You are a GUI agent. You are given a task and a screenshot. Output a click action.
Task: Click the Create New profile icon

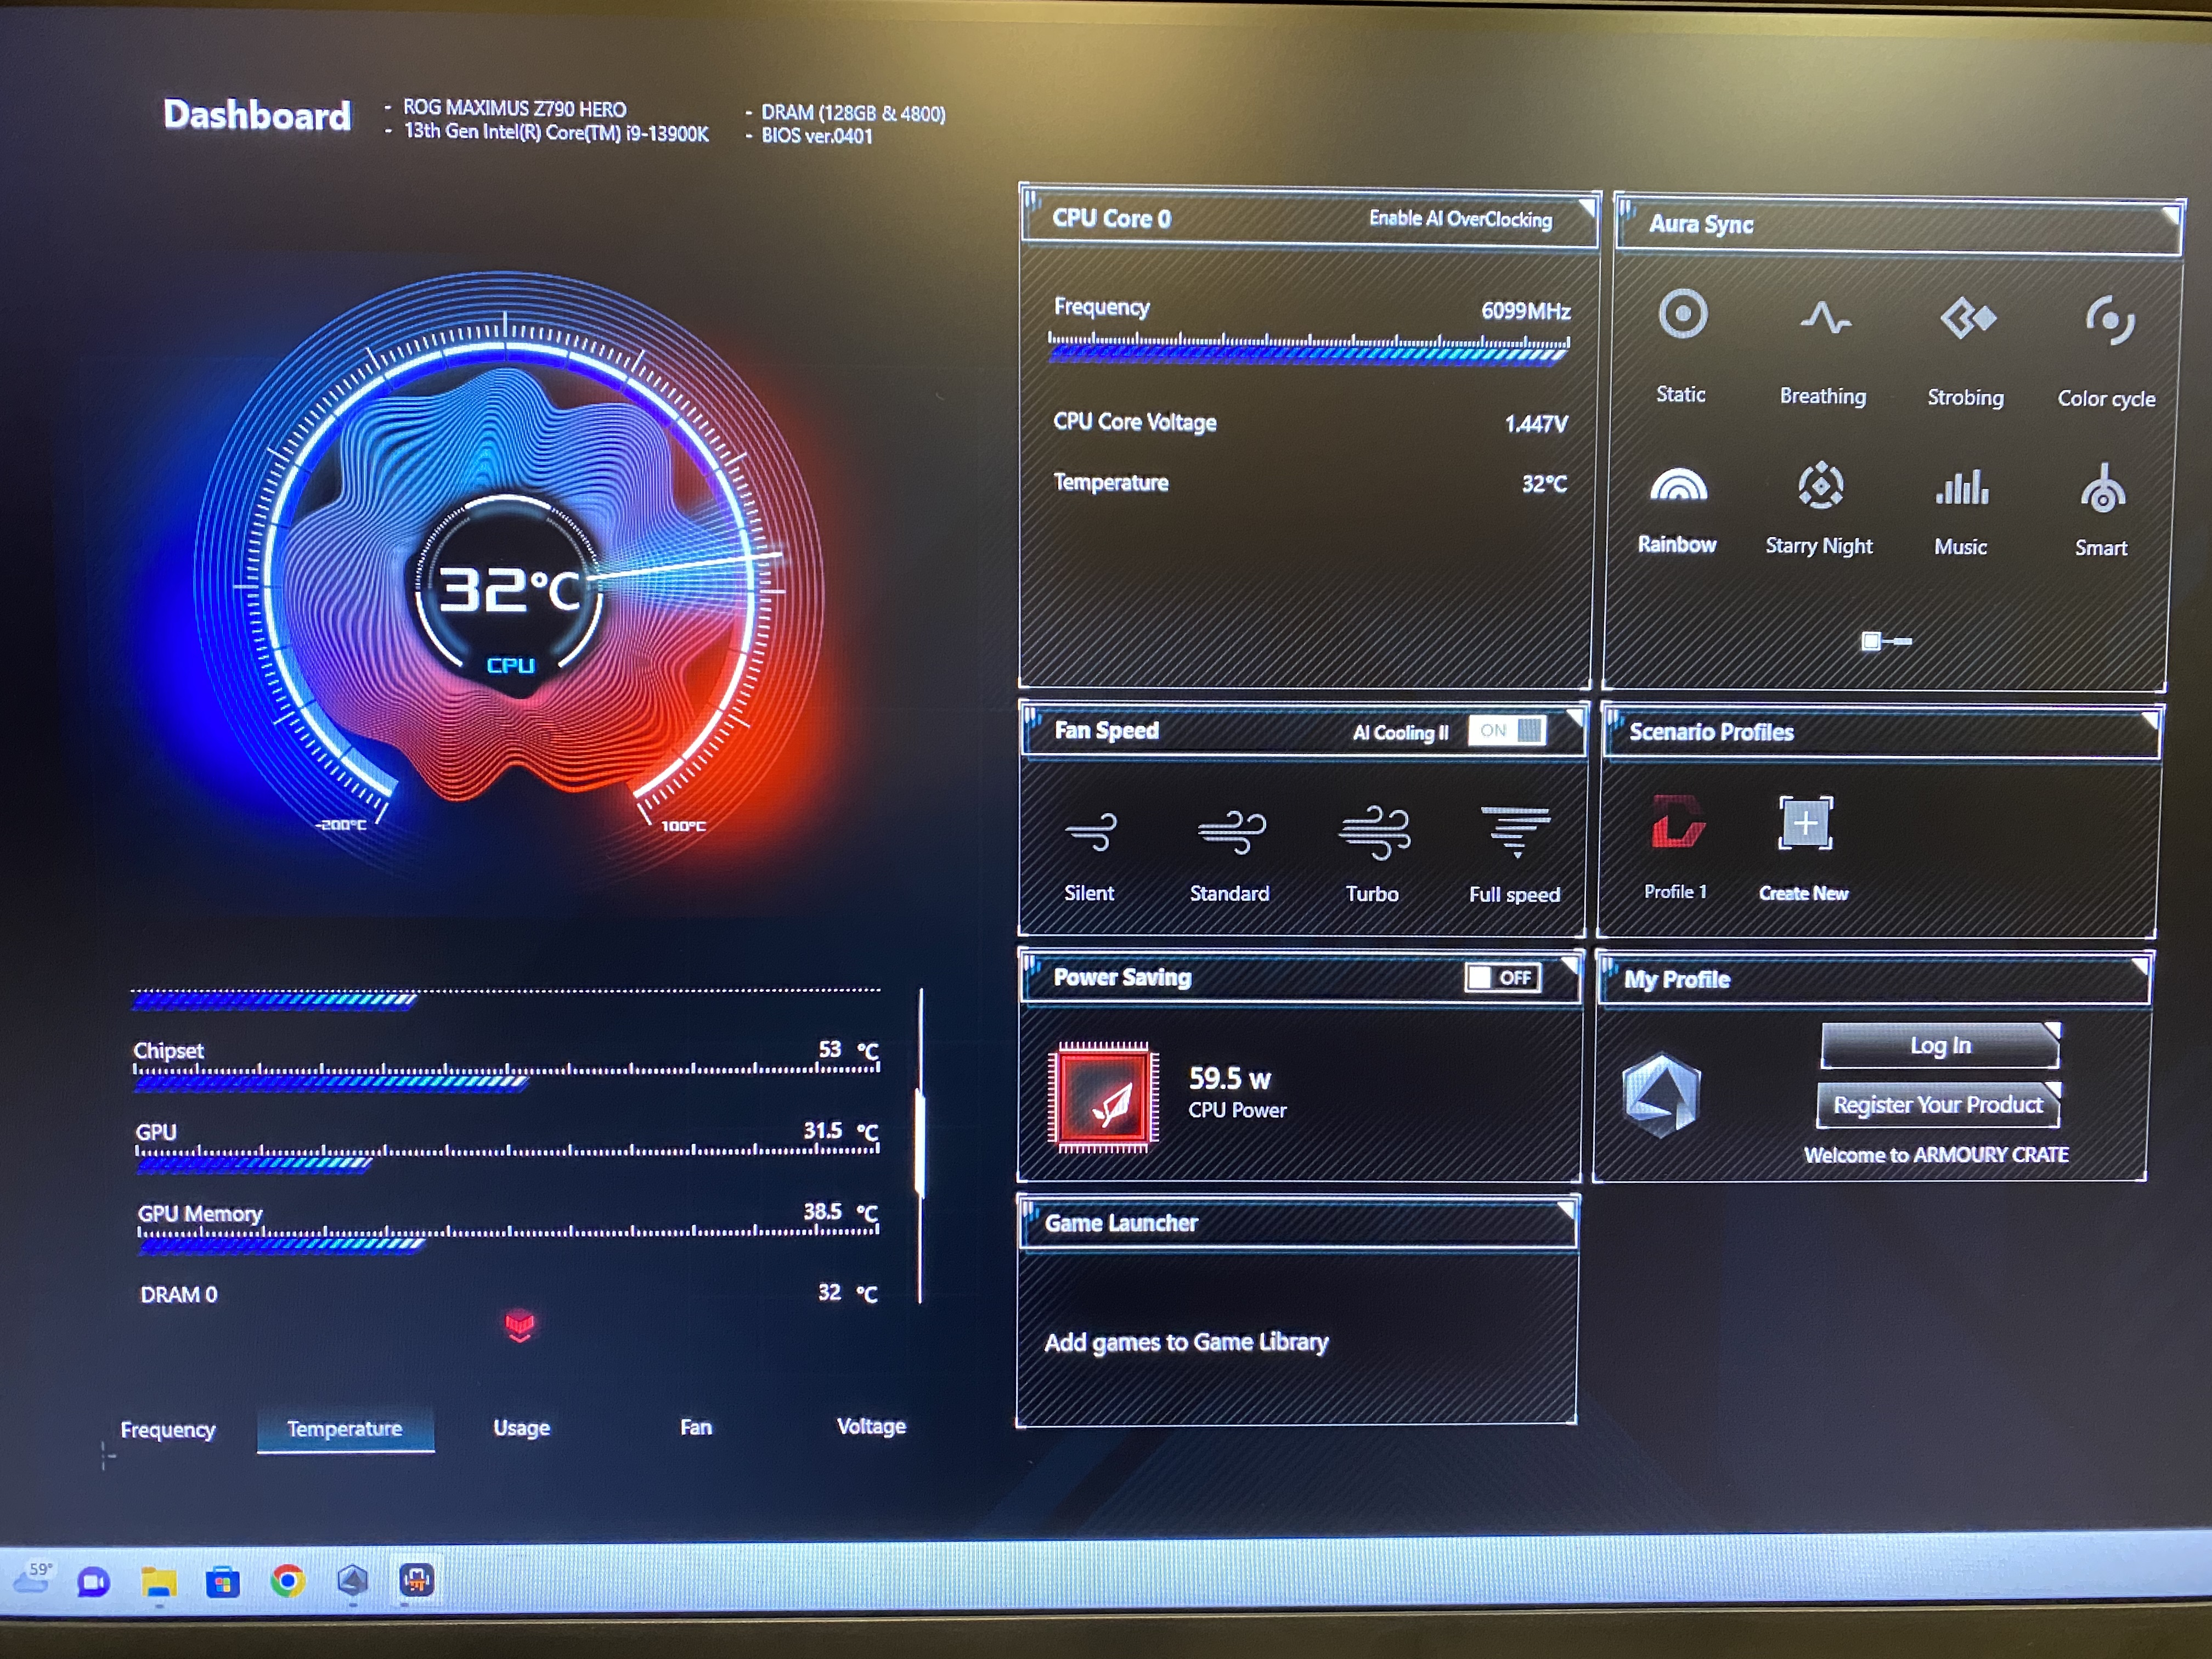1805,823
